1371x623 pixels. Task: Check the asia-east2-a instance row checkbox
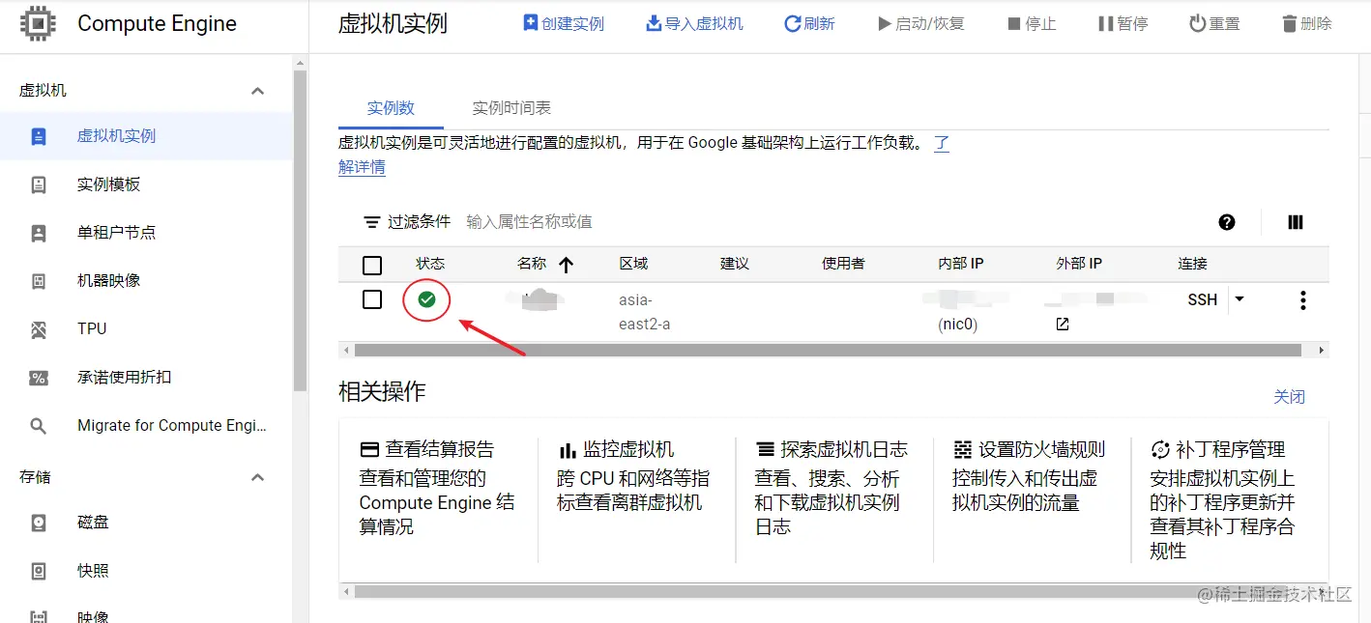coord(372,299)
